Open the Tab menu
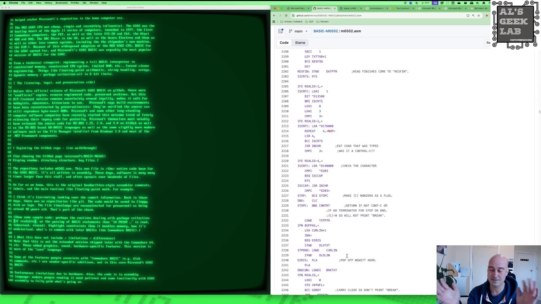The height and width of the screenshot is (304, 541). click(84, 3)
